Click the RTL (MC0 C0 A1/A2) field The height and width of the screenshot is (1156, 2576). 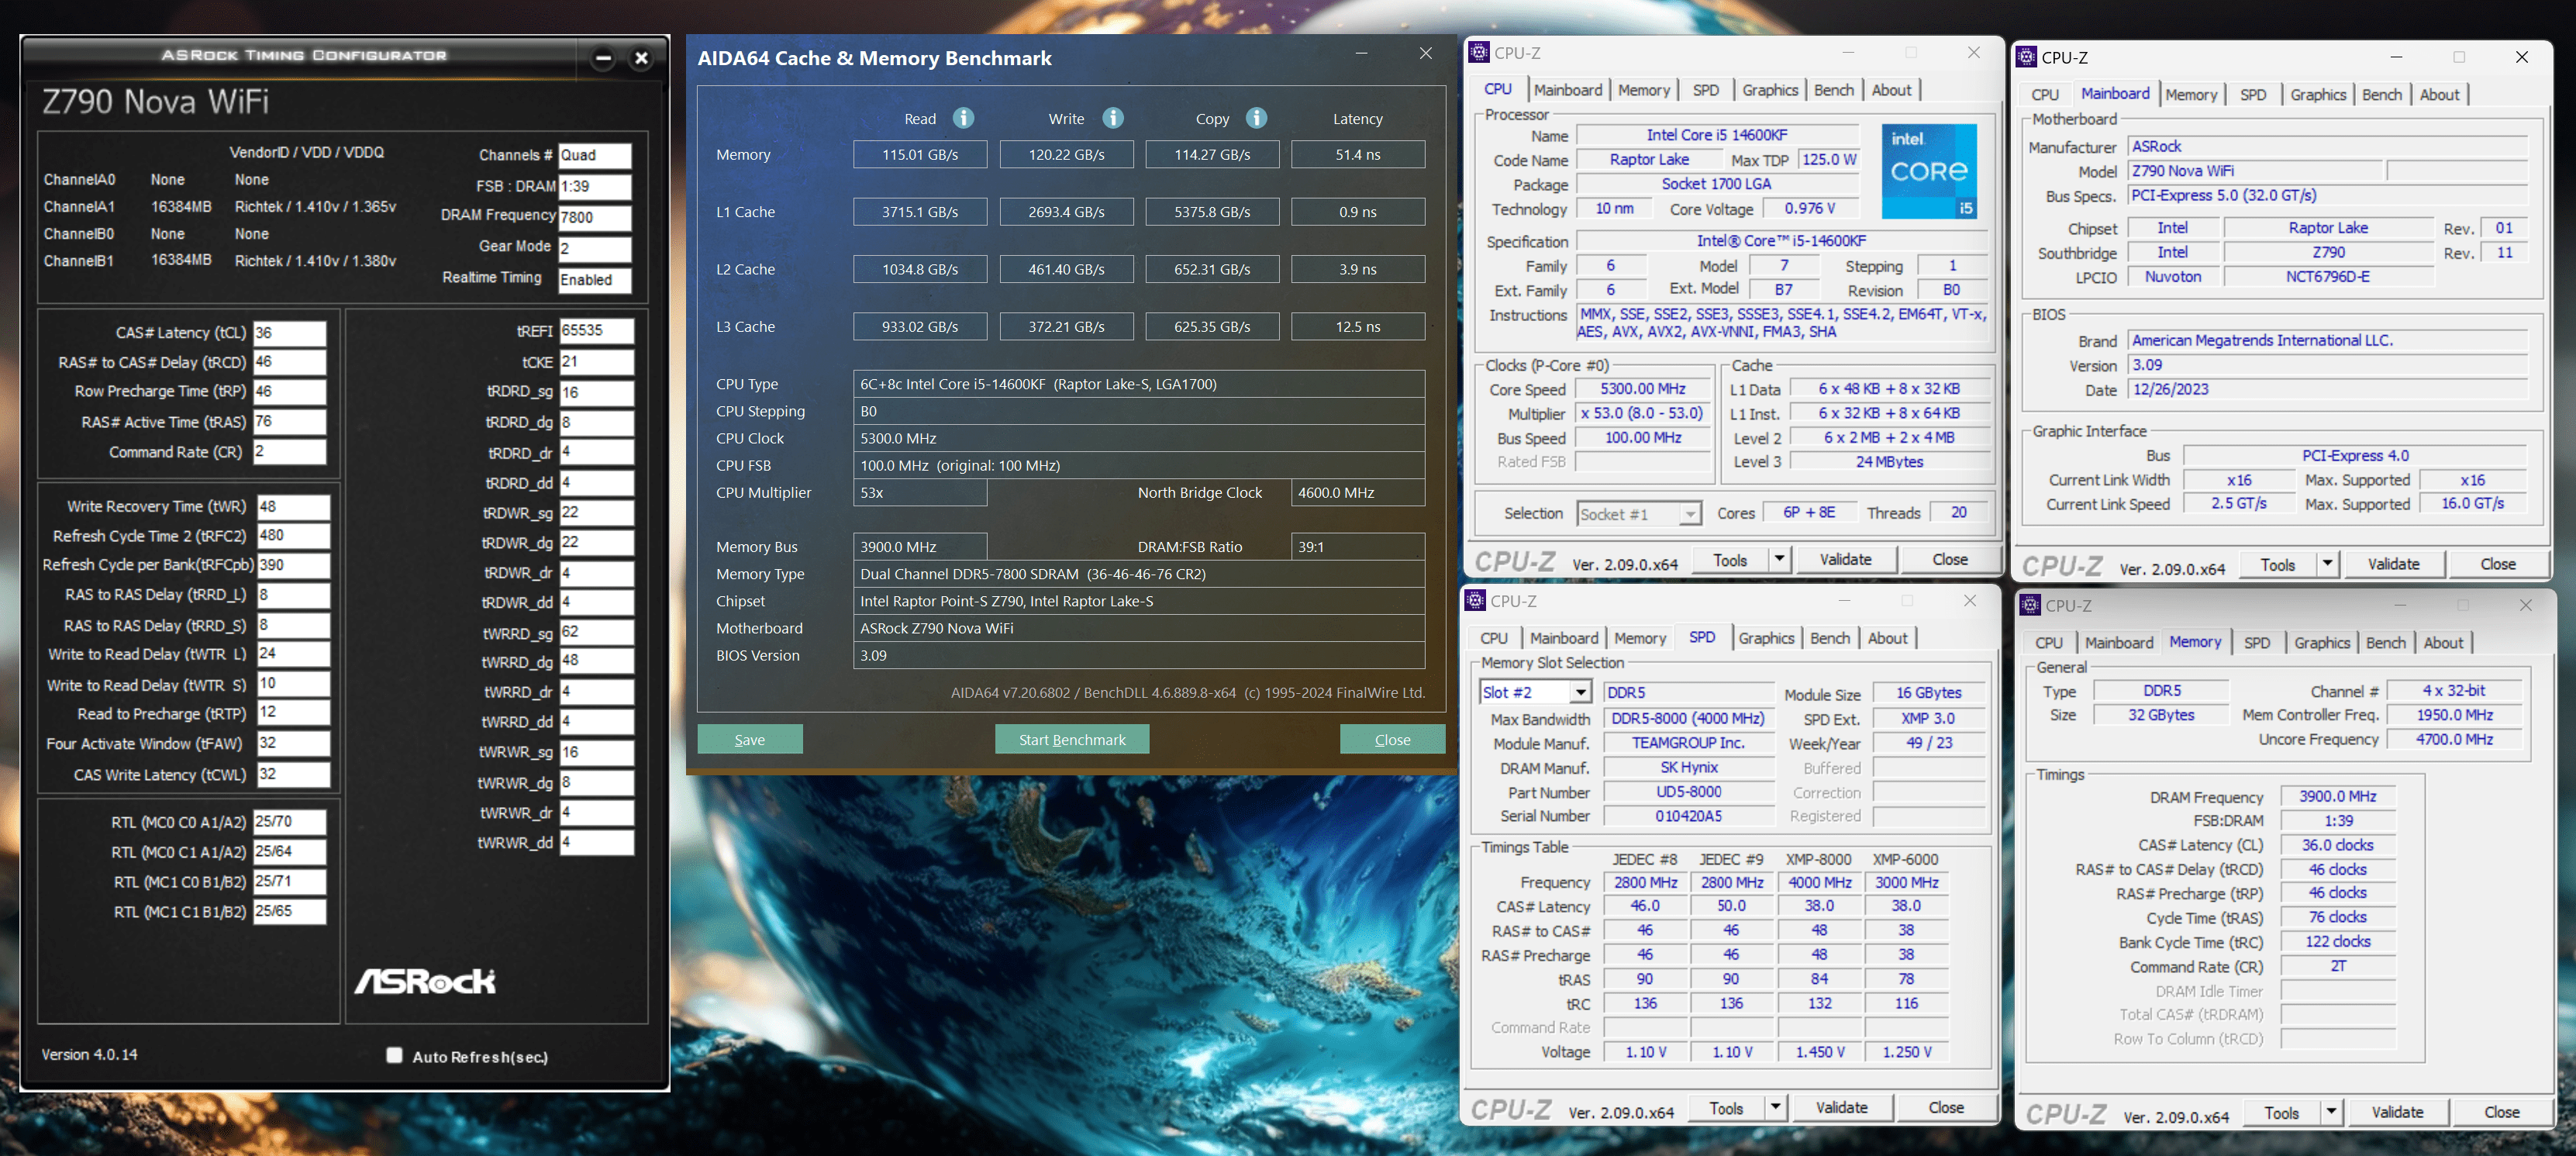coord(289,822)
